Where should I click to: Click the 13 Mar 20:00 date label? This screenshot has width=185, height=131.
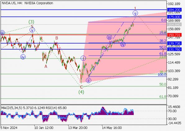coord(78,128)
